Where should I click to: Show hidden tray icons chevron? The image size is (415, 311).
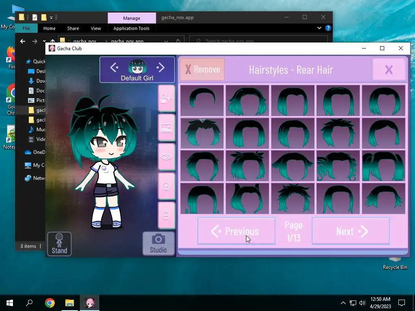[x=343, y=303]
